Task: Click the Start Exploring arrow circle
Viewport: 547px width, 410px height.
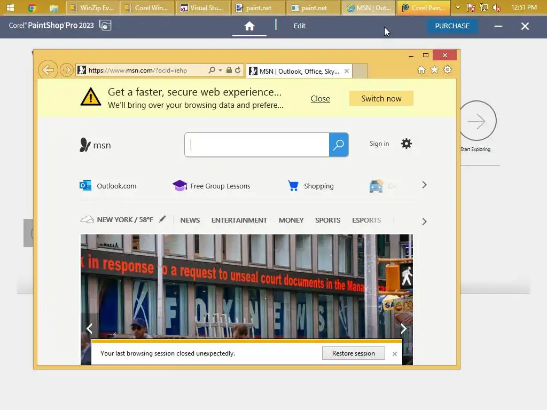Action: (x=477, y=121)
